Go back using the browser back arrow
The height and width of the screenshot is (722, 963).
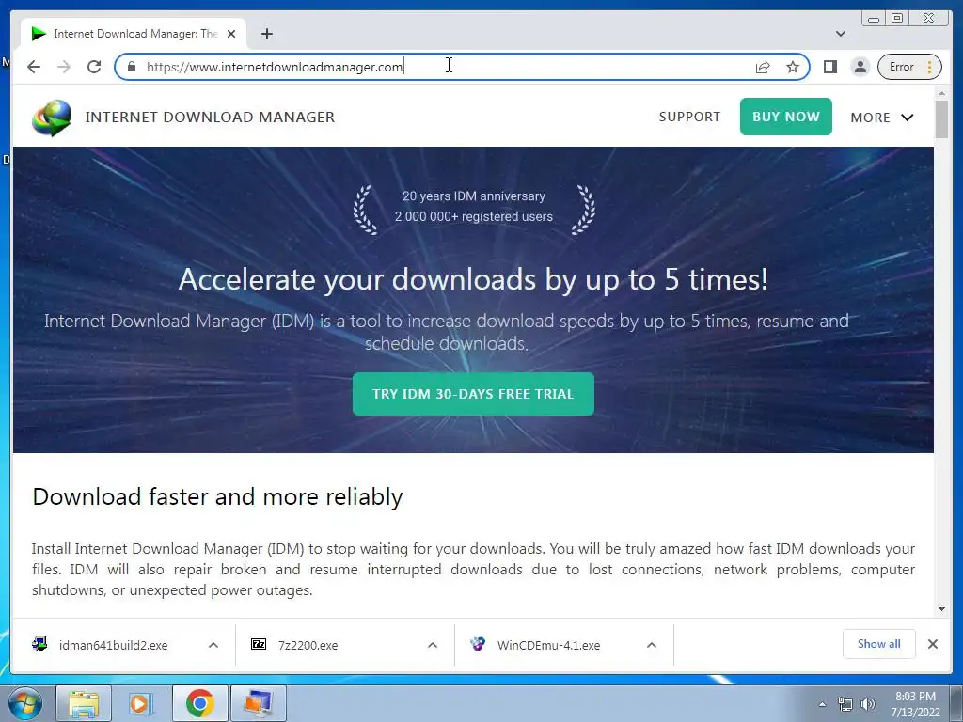click(x=34, y=67)
